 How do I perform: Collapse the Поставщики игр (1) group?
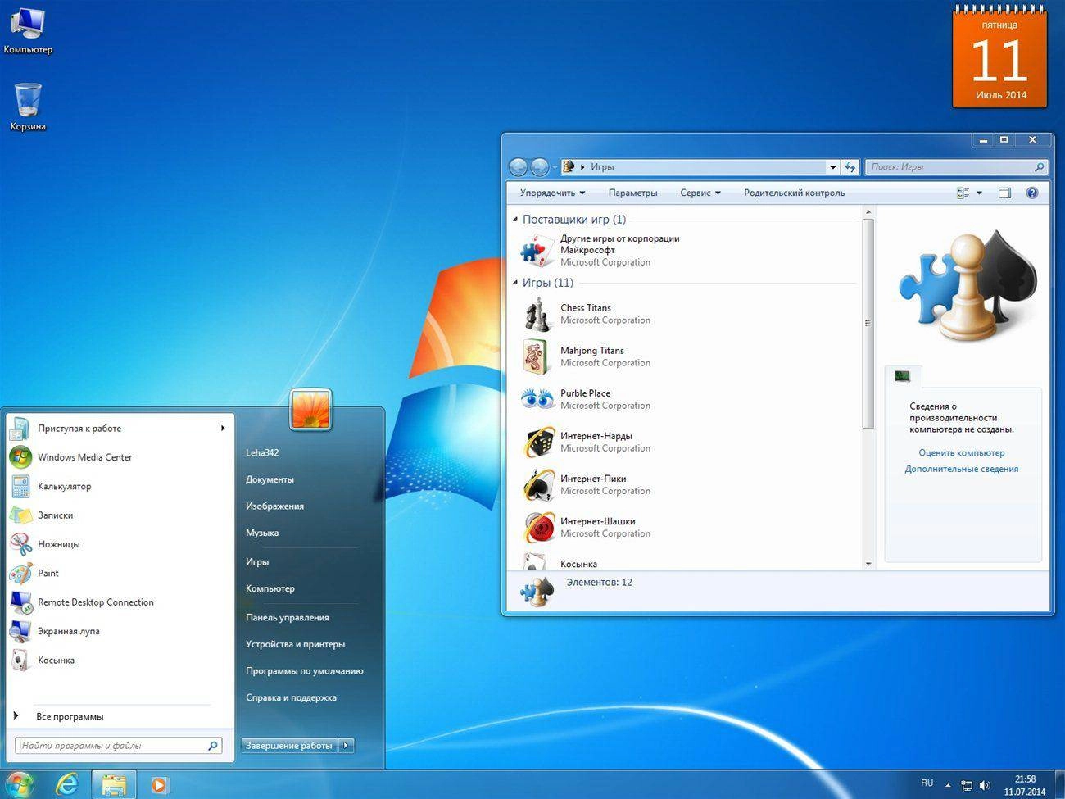coord(515,220)
